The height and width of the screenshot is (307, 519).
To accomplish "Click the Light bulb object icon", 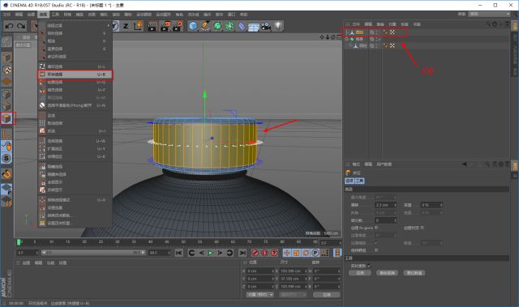I will coord(278,26).
